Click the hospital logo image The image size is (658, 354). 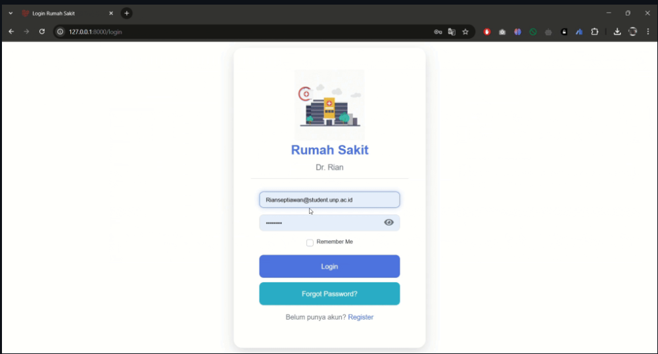[329, 105]
